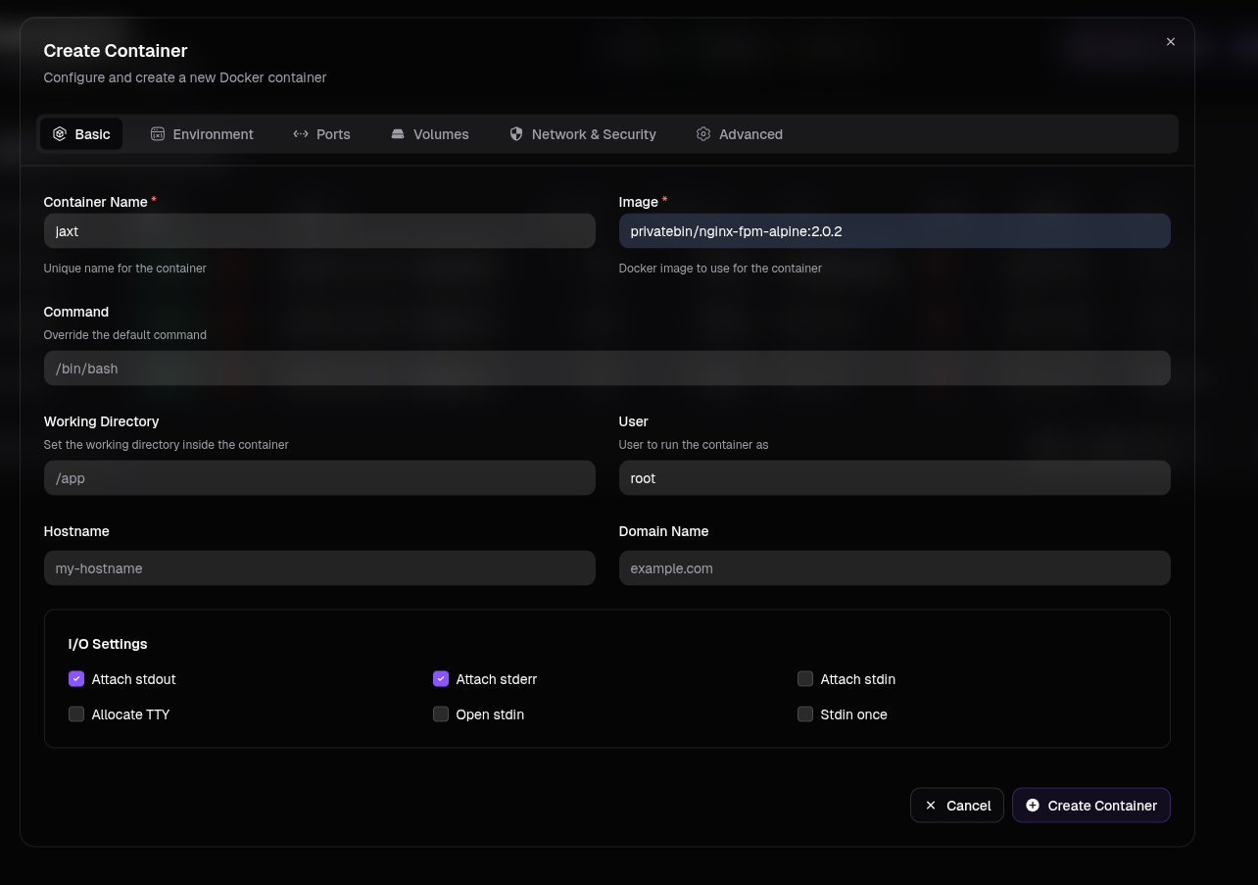Click the Environment tab icon
Image resolution: width=1258 pixels, height=885 pixels.
[158, 134]
